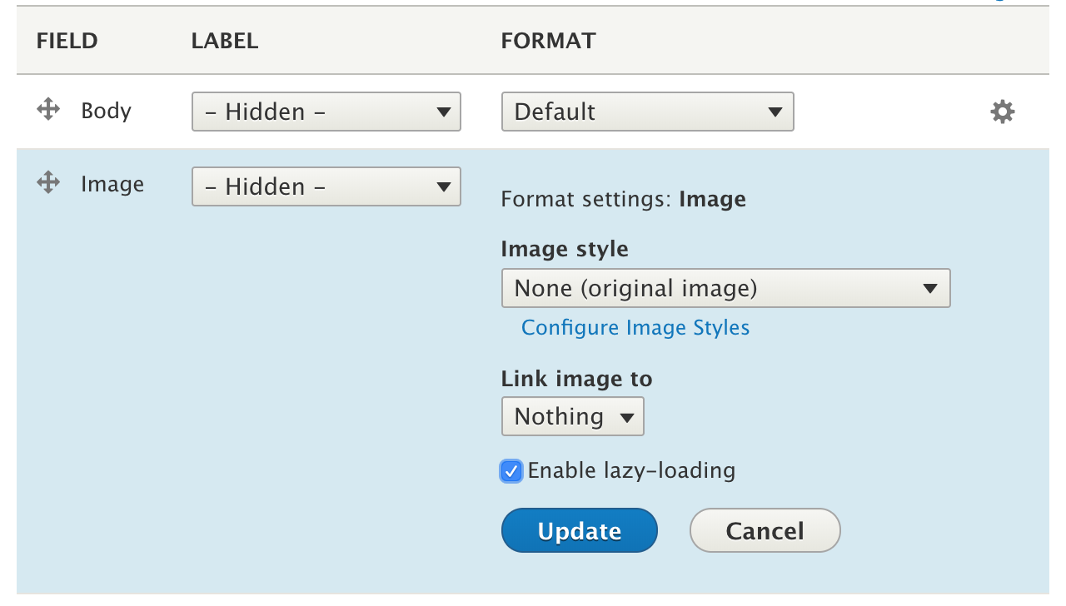1066x606 pixels.
Task: Click the Update button
Action: pyautogui.click(x=580, y=530)
